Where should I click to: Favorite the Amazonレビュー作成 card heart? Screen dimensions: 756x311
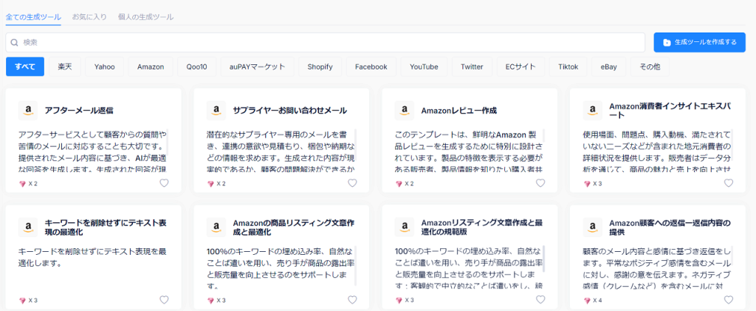coord(540,183)
